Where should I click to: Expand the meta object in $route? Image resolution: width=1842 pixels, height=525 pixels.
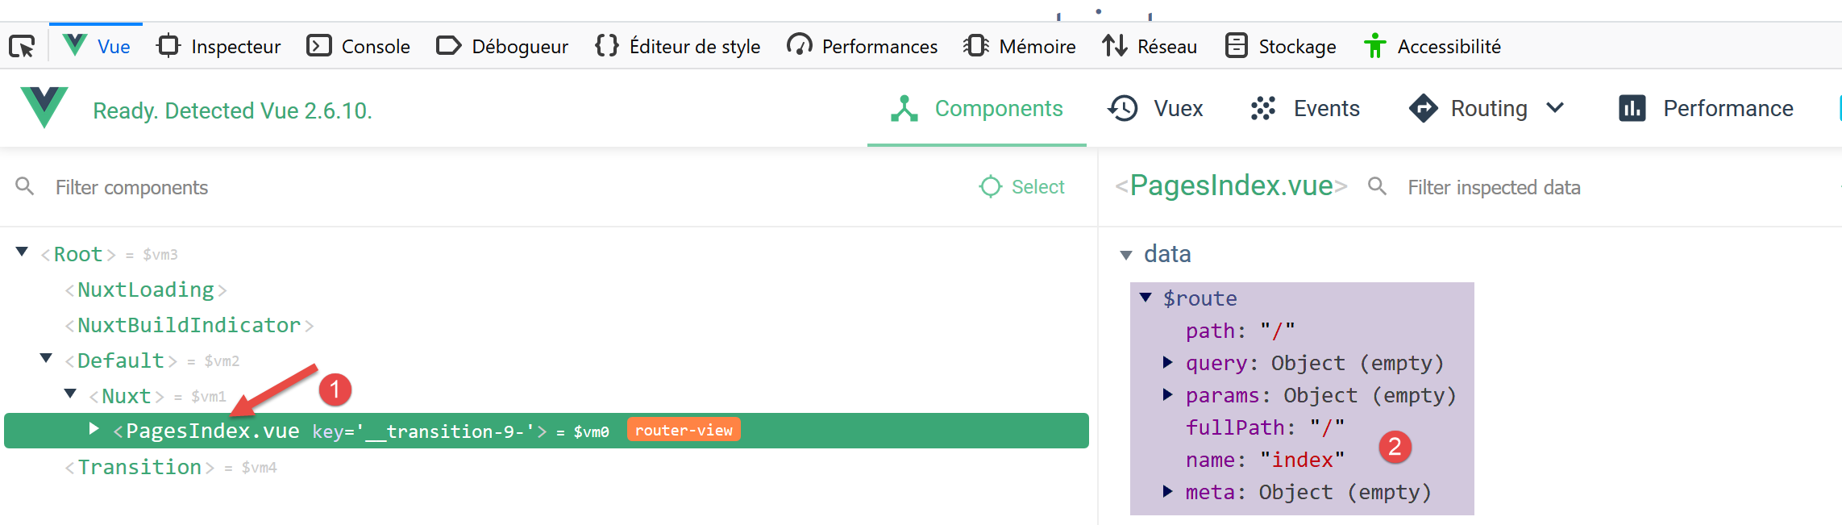[1167, 492]
